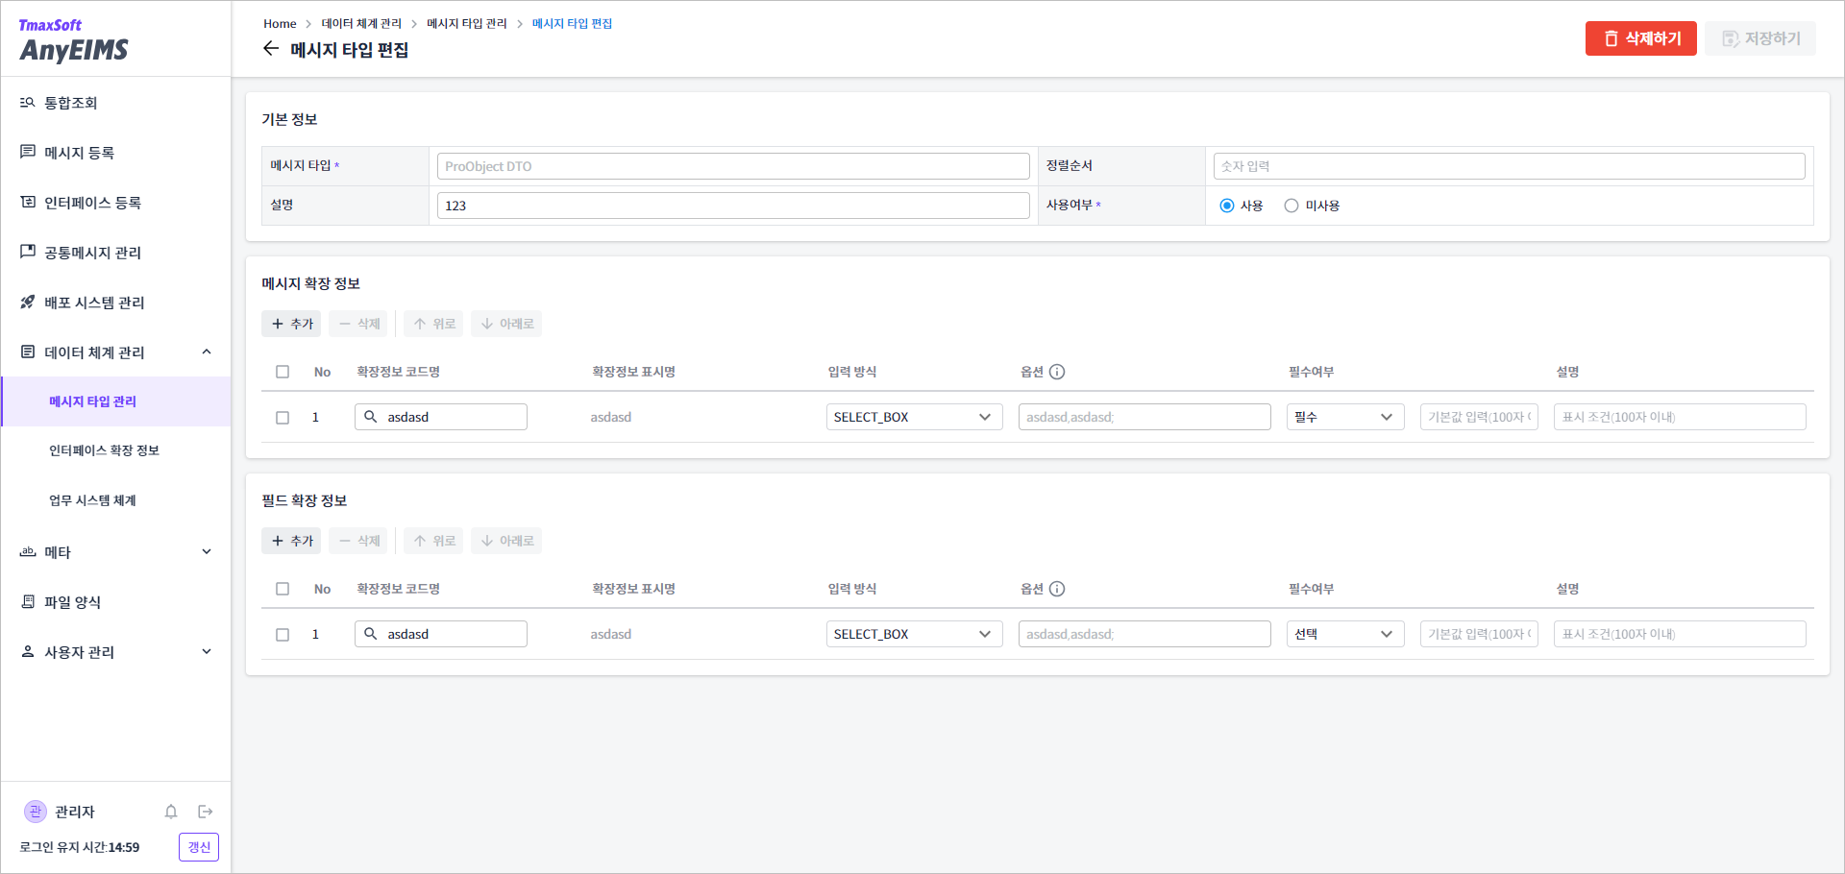Click 아래로 in 필드 확장 정보
Image resolution: width=1845 pixels, height=874 pixels.
pyautogui.click(x=506, y=541)
